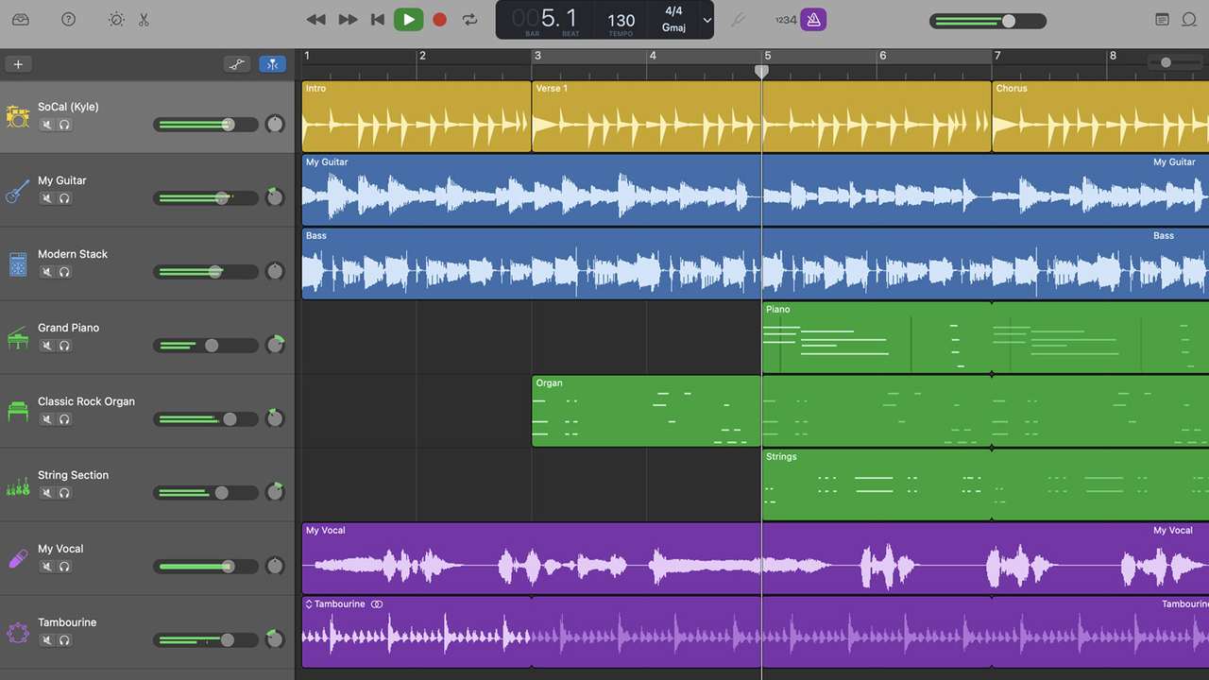Open the Editors with the scissors icon

(144, 20)
